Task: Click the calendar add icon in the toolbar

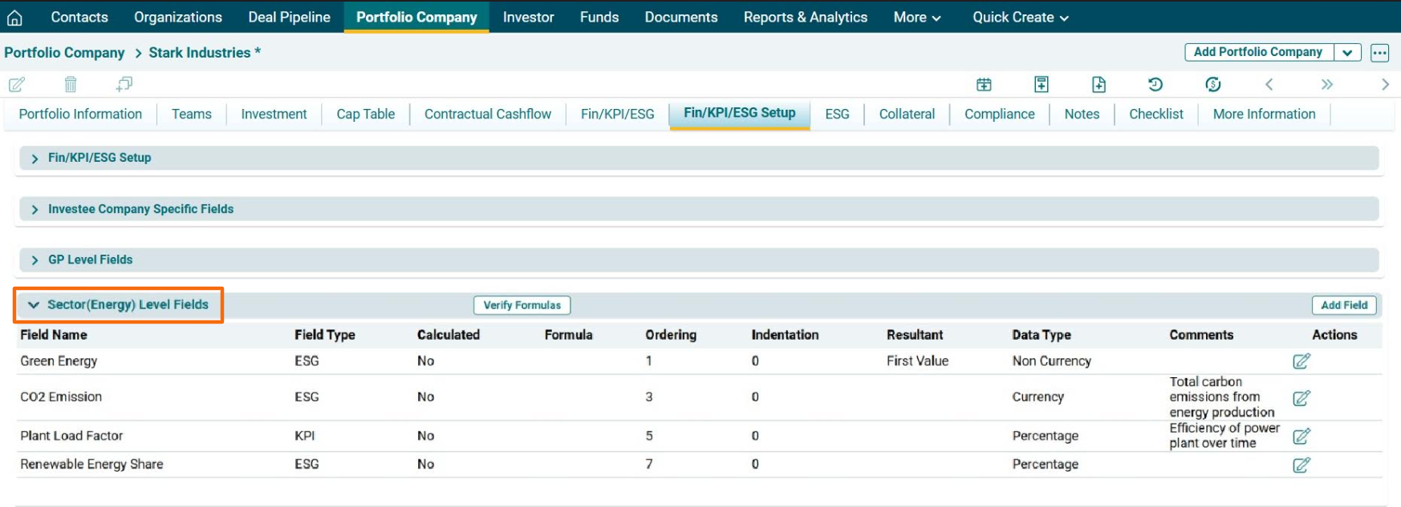Action: click(984, 84)
